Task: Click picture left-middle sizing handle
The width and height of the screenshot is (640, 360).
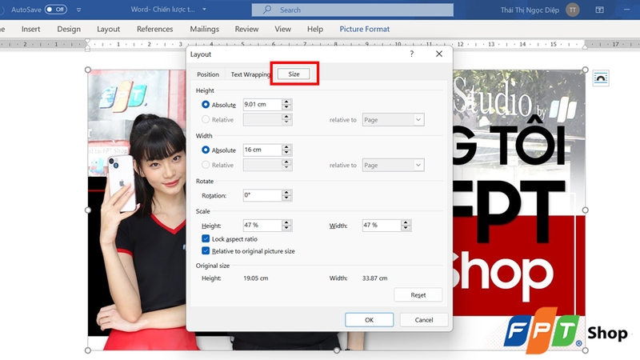Action: click(x=88, y=210)
